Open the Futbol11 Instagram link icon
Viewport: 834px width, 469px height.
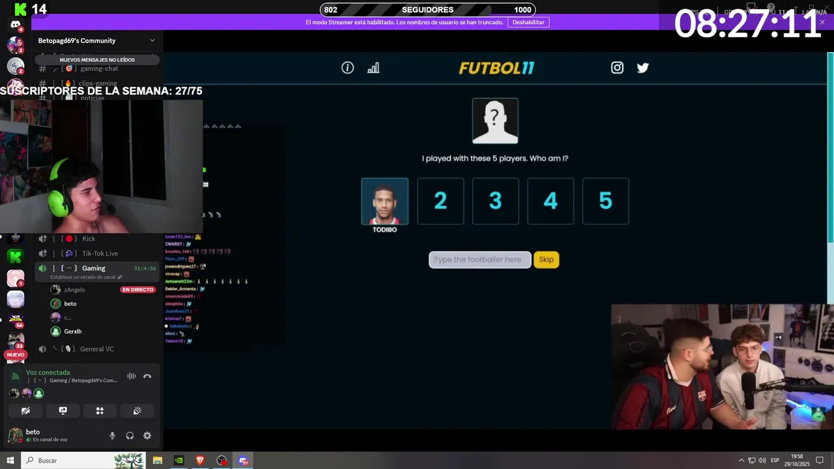coord(617,68)
